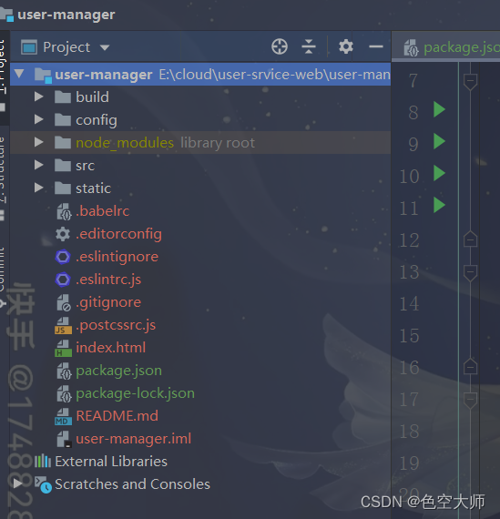Click the build folder icon
The image size is (500, 519).
63,97
